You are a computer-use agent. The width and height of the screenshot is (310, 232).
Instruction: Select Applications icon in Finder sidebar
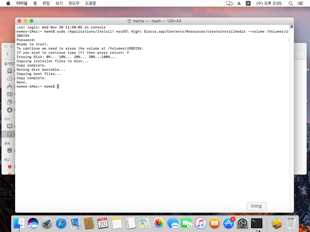10,86
